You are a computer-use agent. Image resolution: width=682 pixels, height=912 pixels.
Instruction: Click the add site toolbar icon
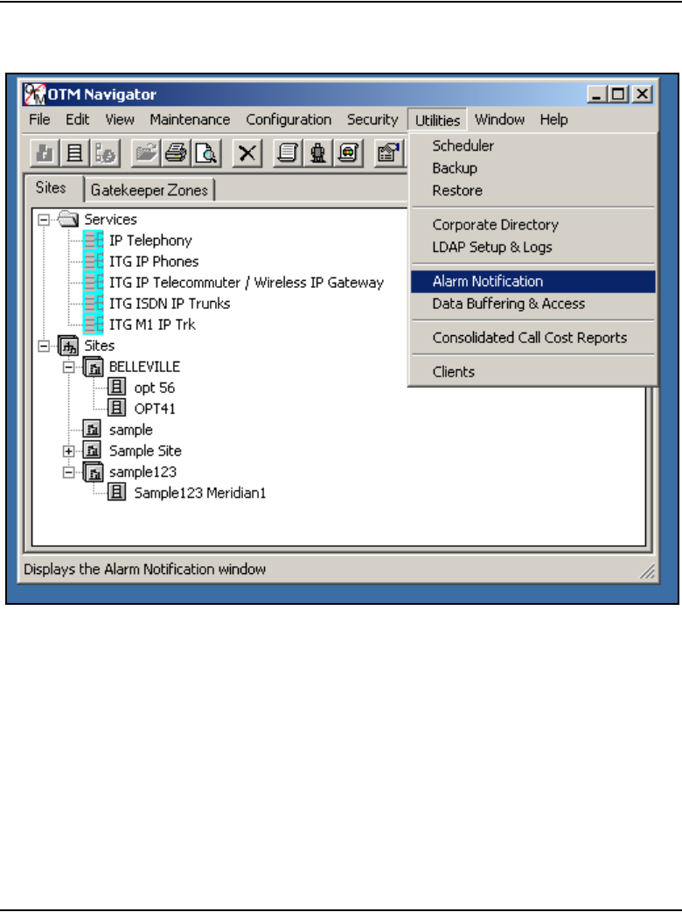pos(45,153)
